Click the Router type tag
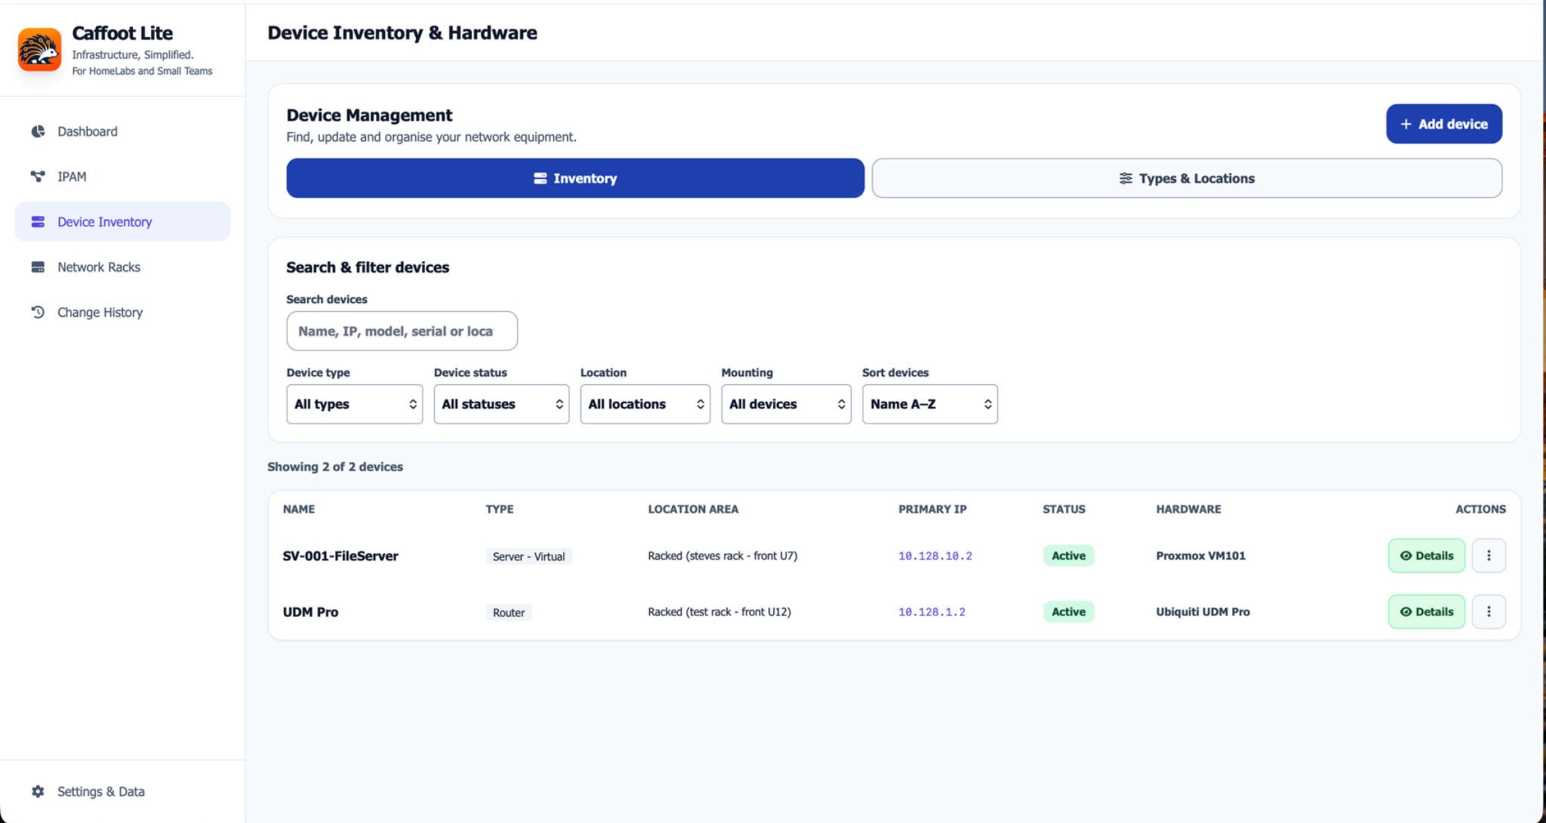The height and width of the screenshot is (823, 1546). [509, 612]
